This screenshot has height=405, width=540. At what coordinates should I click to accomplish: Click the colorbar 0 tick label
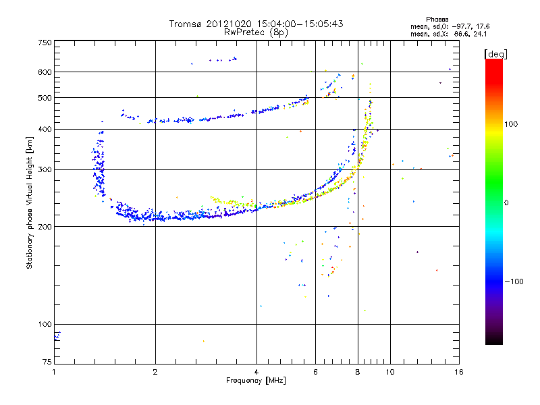point(506,203)
